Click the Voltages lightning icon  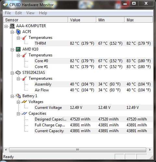24,102
